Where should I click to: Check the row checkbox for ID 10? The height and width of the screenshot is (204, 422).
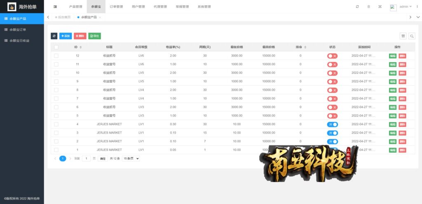pyautogui.click(x=56, y=73)
